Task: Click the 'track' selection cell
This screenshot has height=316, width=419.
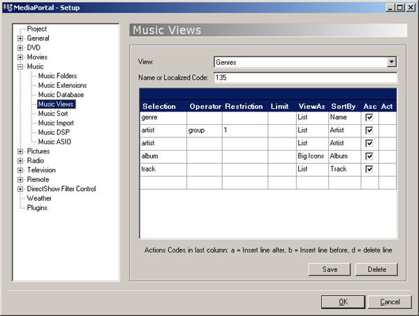Action: pyautogui.click(x=163, y=170)
